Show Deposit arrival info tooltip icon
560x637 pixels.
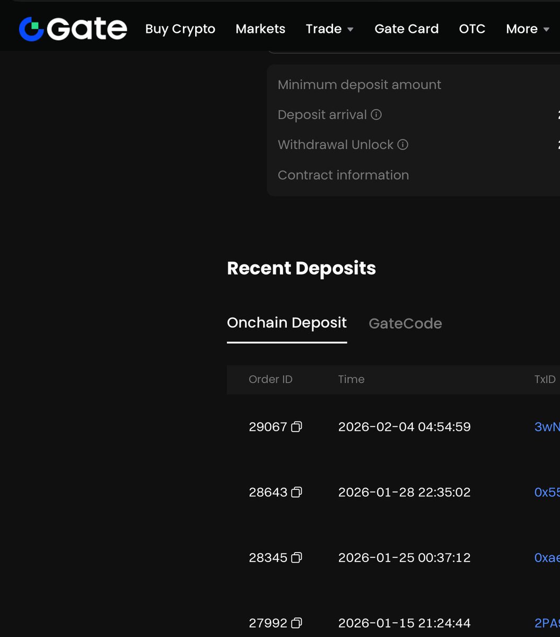point(376,115)
